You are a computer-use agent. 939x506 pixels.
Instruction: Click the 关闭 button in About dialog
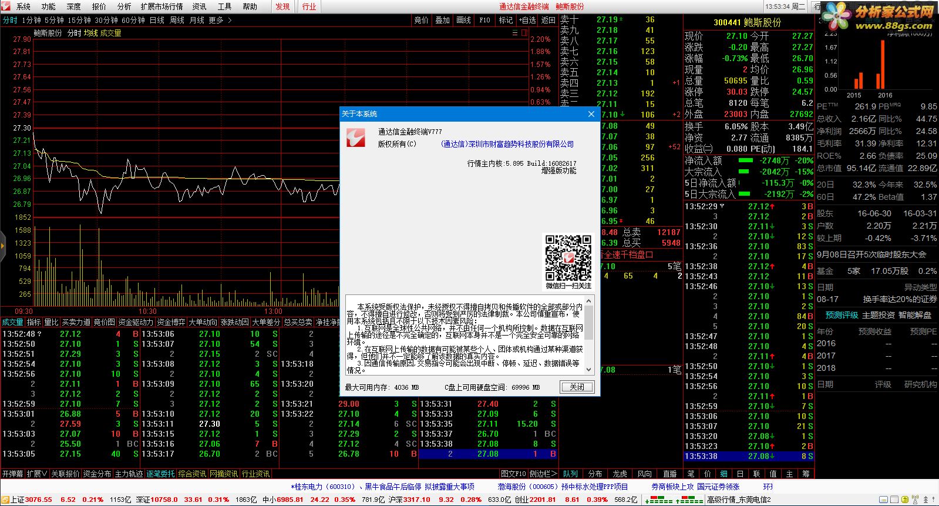point(577,387)
